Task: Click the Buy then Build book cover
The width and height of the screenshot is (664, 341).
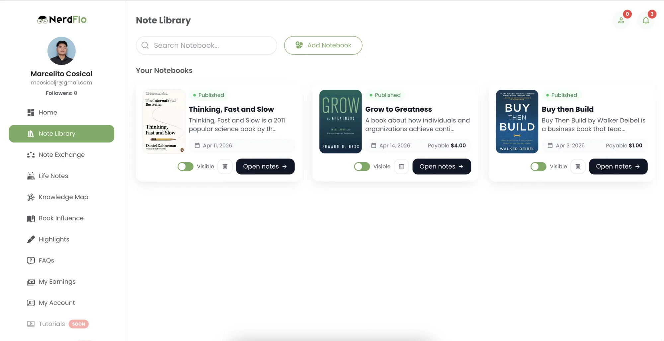Action: tap(517, 122)
